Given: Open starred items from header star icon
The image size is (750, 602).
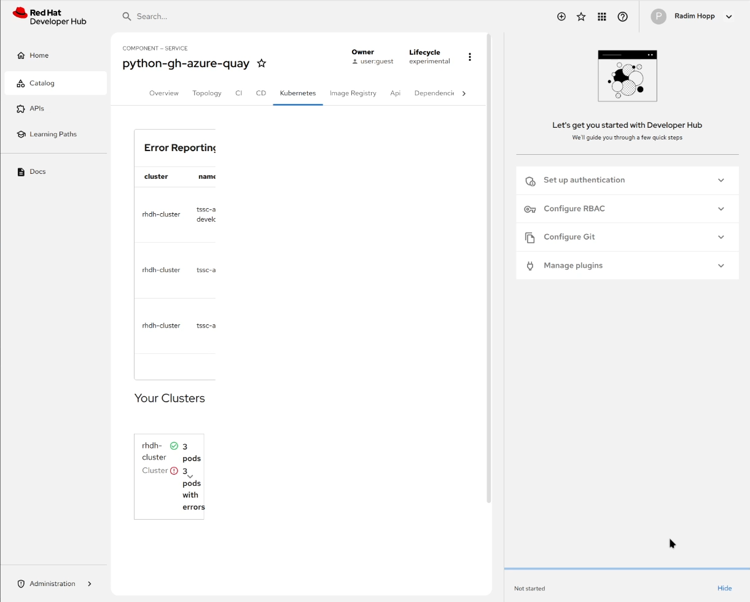Looking at the screenshot, I should click(581, 17).
